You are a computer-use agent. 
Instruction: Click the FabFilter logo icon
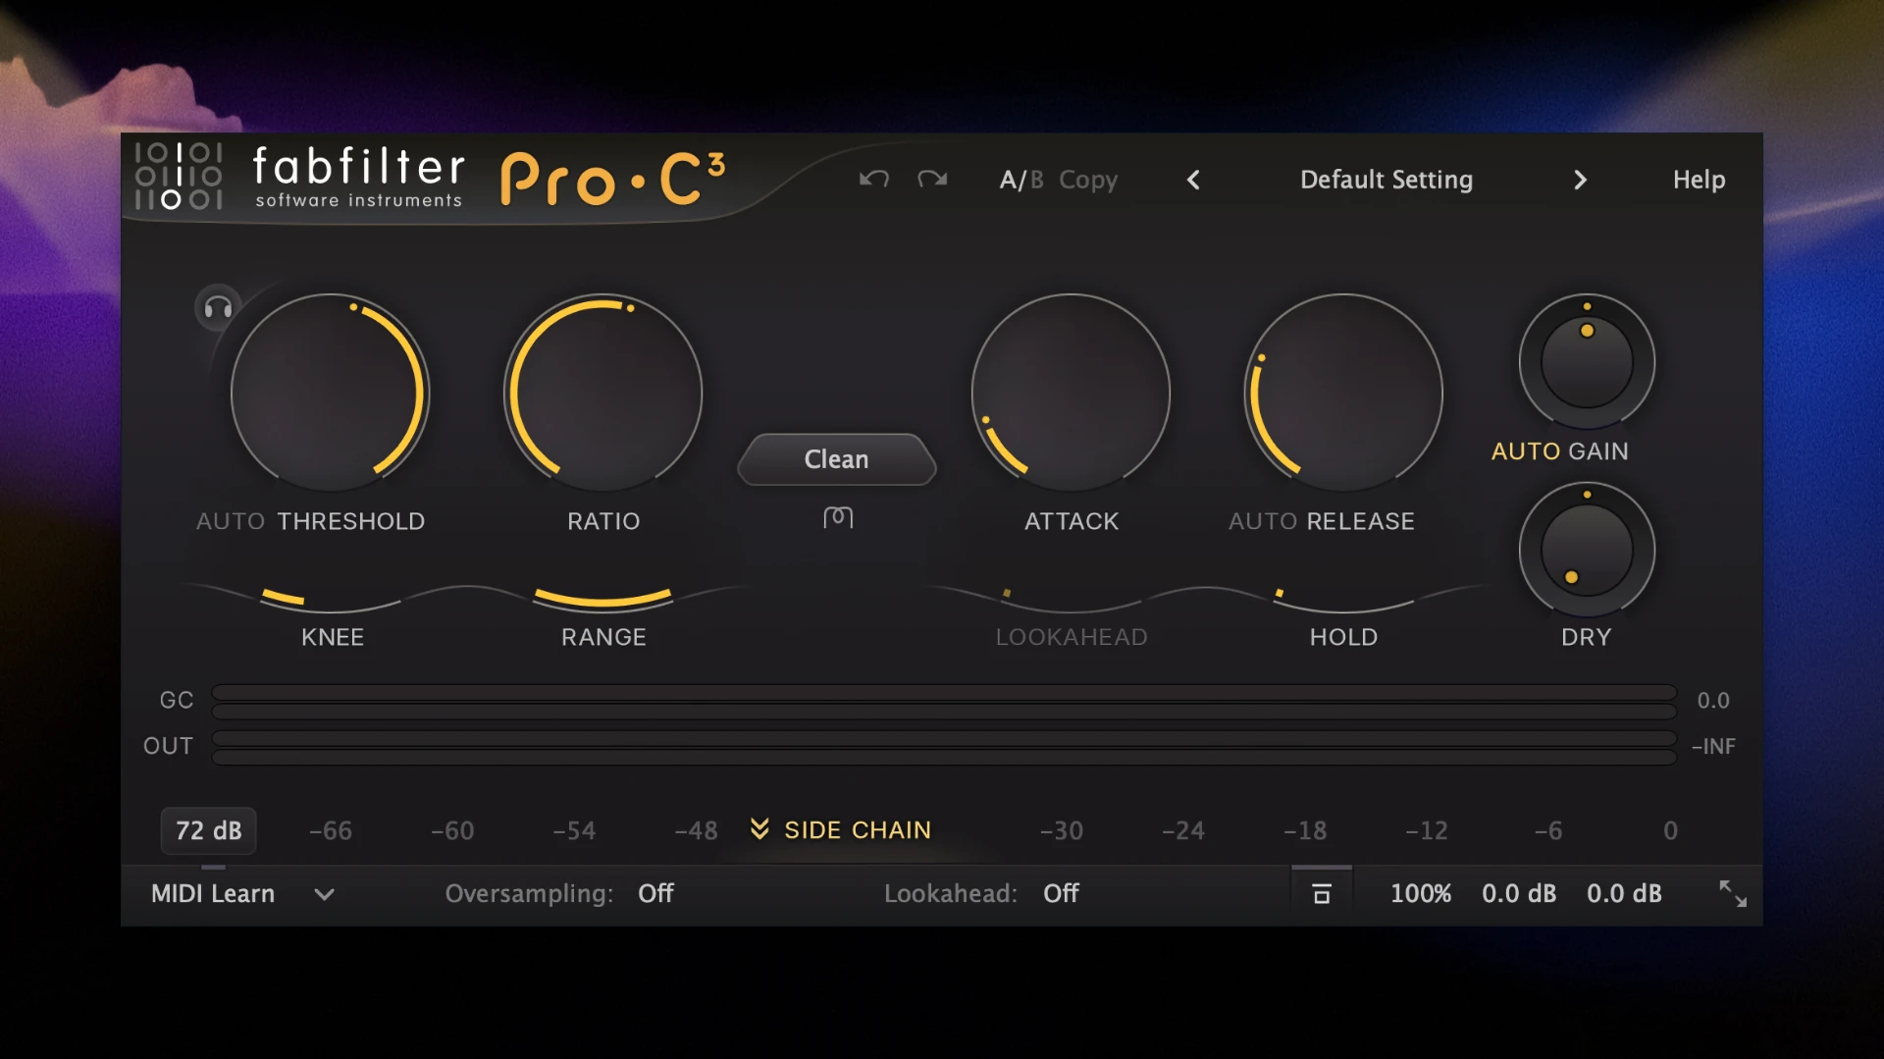point(179,177)
